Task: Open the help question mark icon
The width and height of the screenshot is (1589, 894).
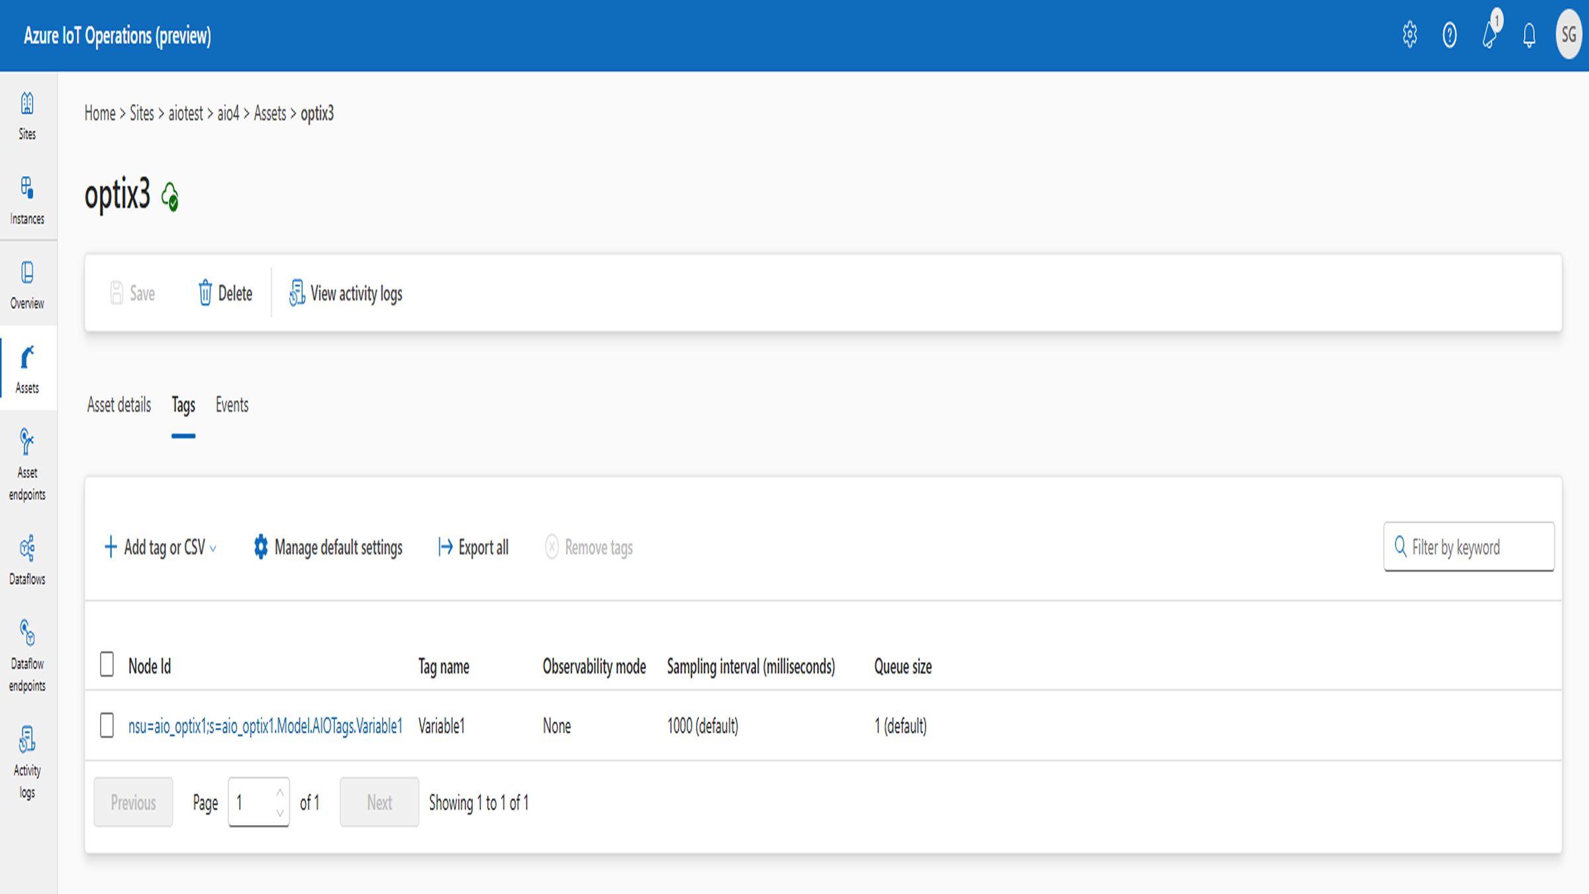Action: (x=1449, y=34)
